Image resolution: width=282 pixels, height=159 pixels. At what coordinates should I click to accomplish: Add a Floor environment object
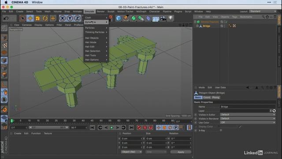[x=156, y=19]
